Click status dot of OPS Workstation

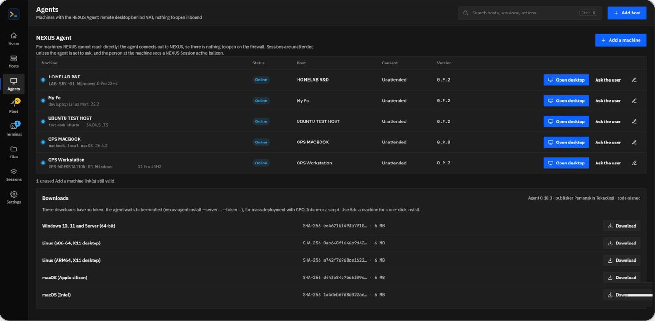[43, 163]
